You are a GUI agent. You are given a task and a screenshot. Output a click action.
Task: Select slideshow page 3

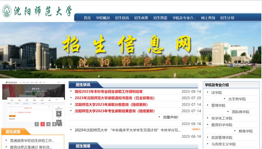pyautogui.click(x=48, y=124)
